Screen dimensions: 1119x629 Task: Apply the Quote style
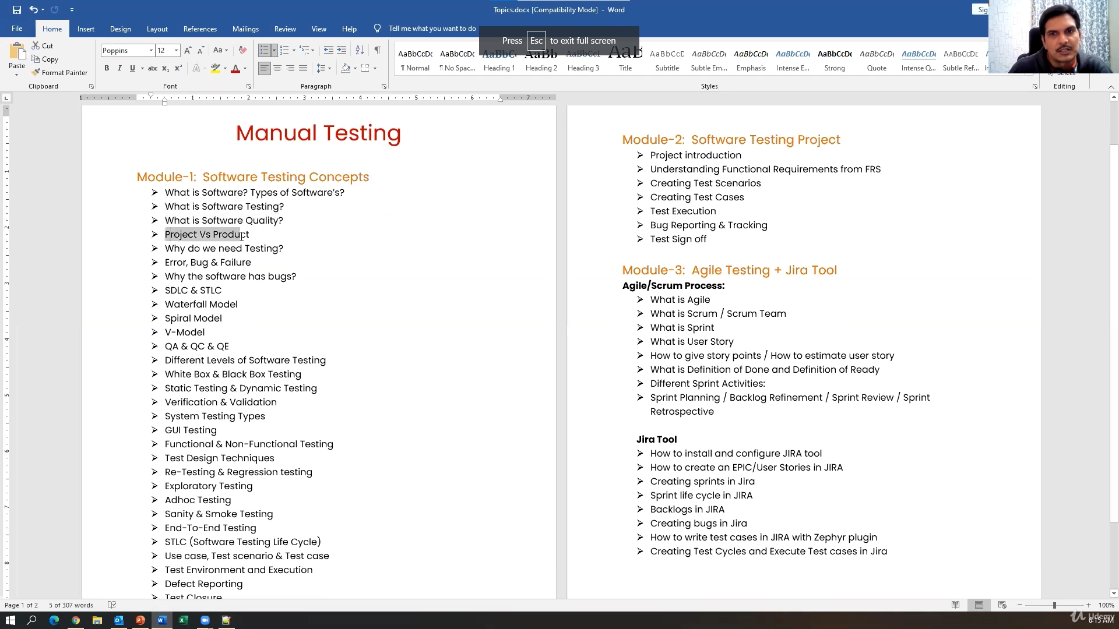pyautogui.click(x=877, y=61)
